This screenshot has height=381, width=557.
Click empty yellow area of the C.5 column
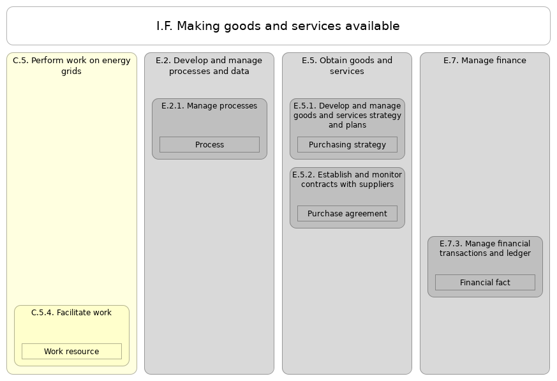point(71,191)
